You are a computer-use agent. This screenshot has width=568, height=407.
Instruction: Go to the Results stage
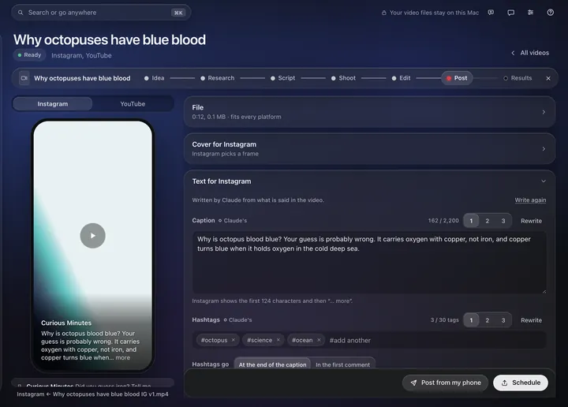[518, 78]
